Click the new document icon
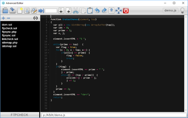 pyautogui.click(x=20, y=11)
